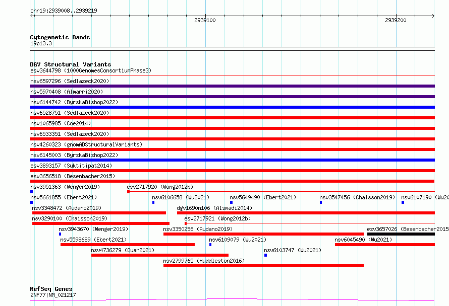Viewport: 449px width, 306px height.
Task: Click the blue bar for nsv6145003 (ByrskaBishop2022)
Action: tap(232, 160)
